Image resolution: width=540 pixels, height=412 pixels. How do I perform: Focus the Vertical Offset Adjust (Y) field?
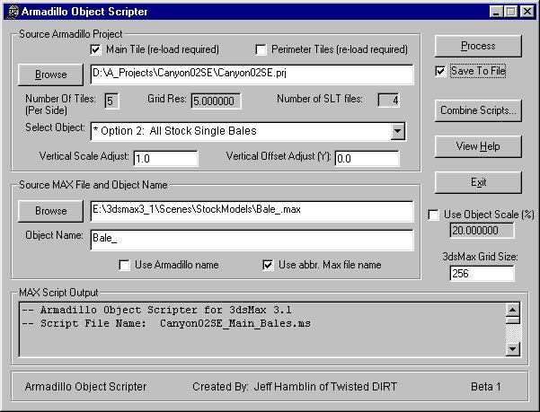coord(372,159)
